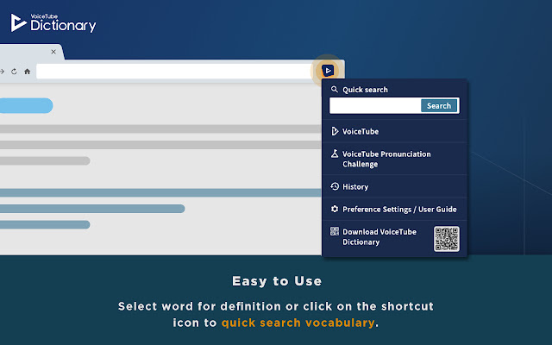Open the VoiceTube menu entry
The height and width of the screenshot is (345, 552).
point(394,131)
